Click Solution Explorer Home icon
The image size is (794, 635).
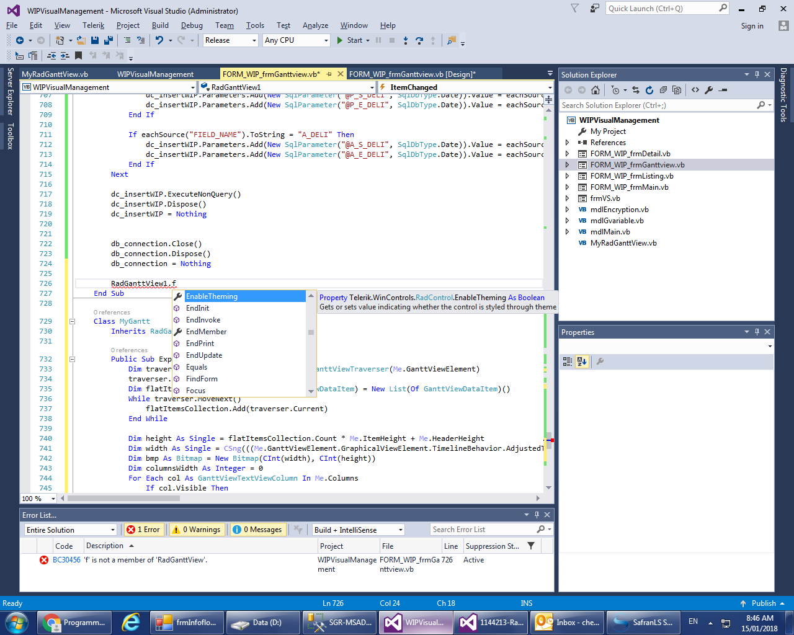[595, 90]
